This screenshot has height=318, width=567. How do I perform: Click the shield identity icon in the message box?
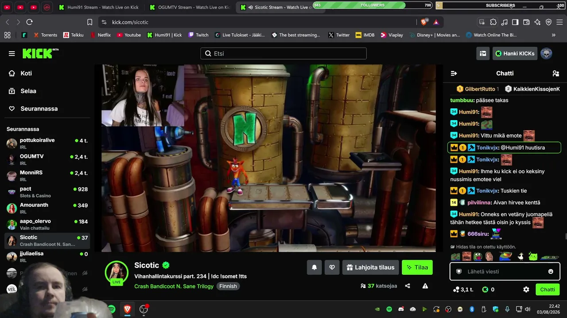pos(459,272)
